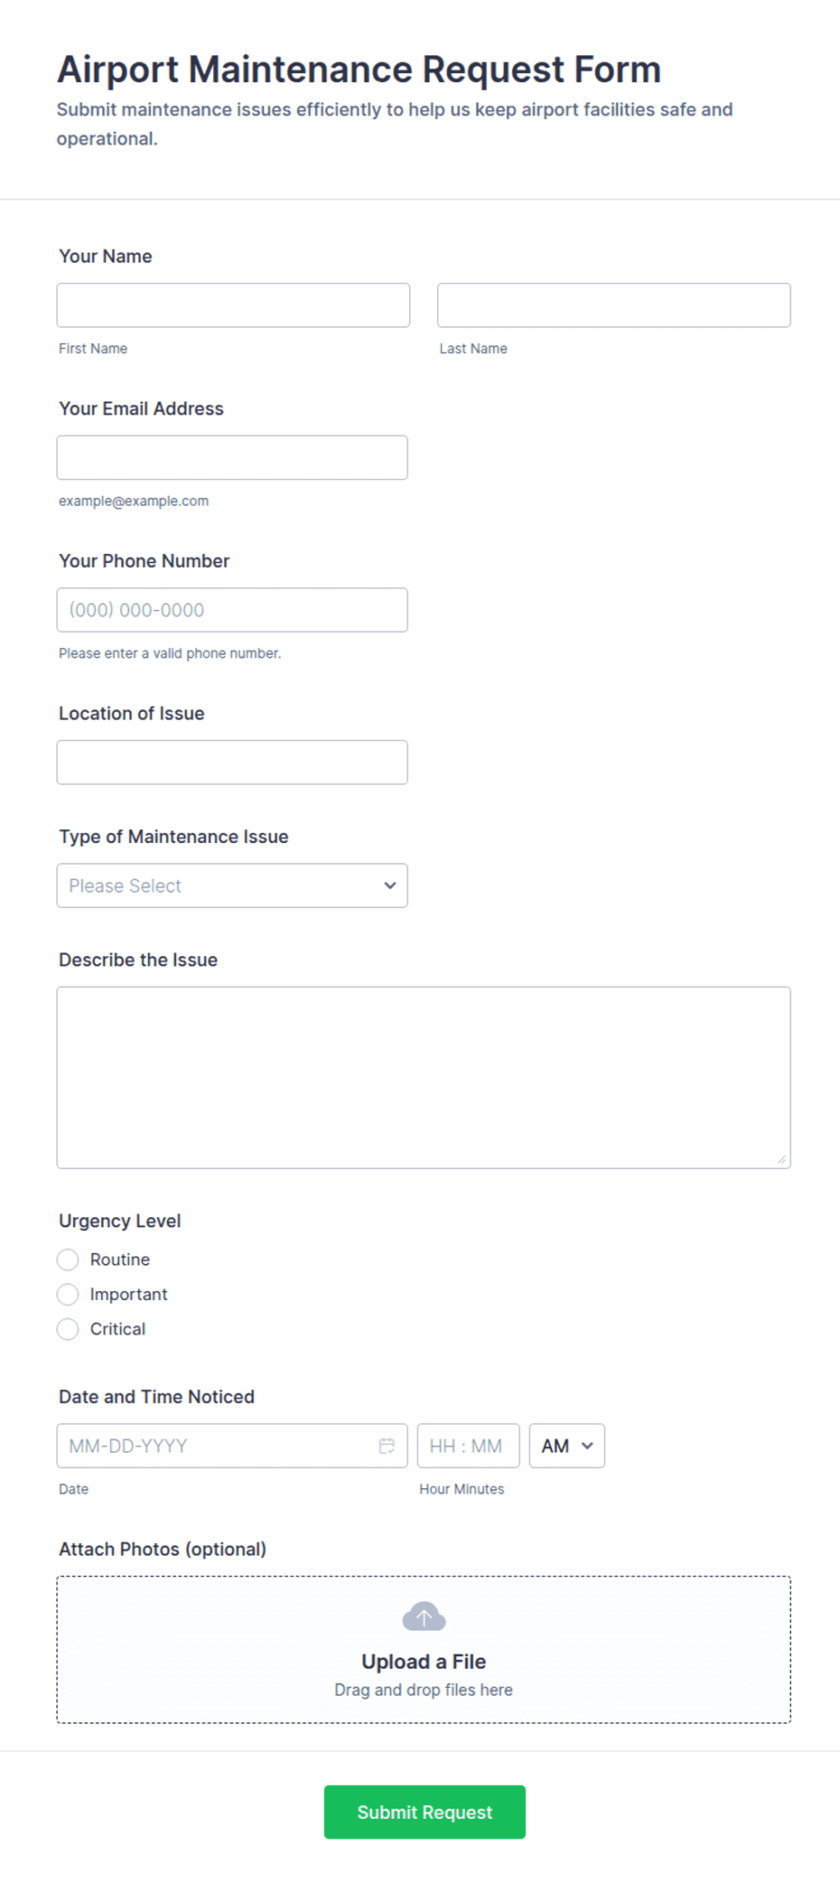Click the HH : MM time field
Screen dimensions: 840x1883
tap(468, 1446)
